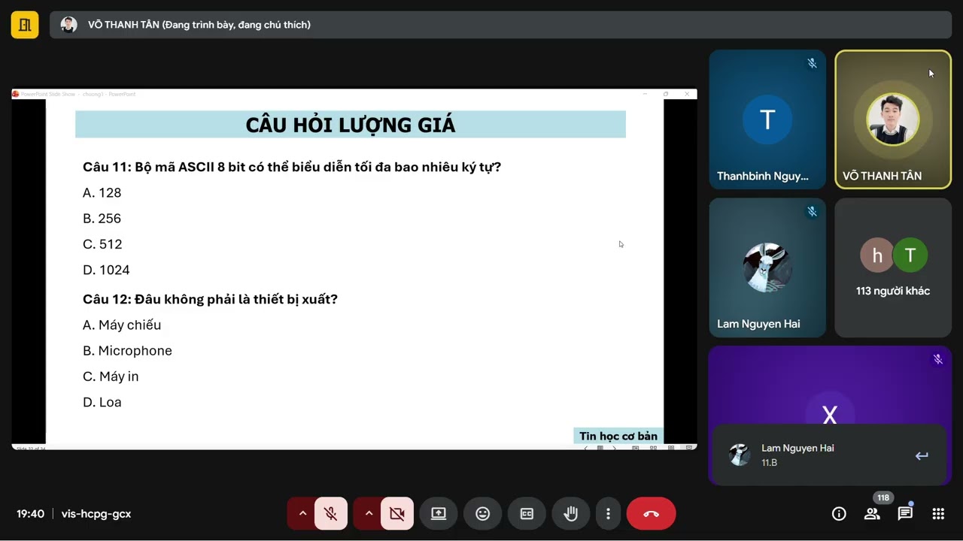963x541 pixels.
Task: Click muted mic icon on purple X tile
Action: point(937,359)
